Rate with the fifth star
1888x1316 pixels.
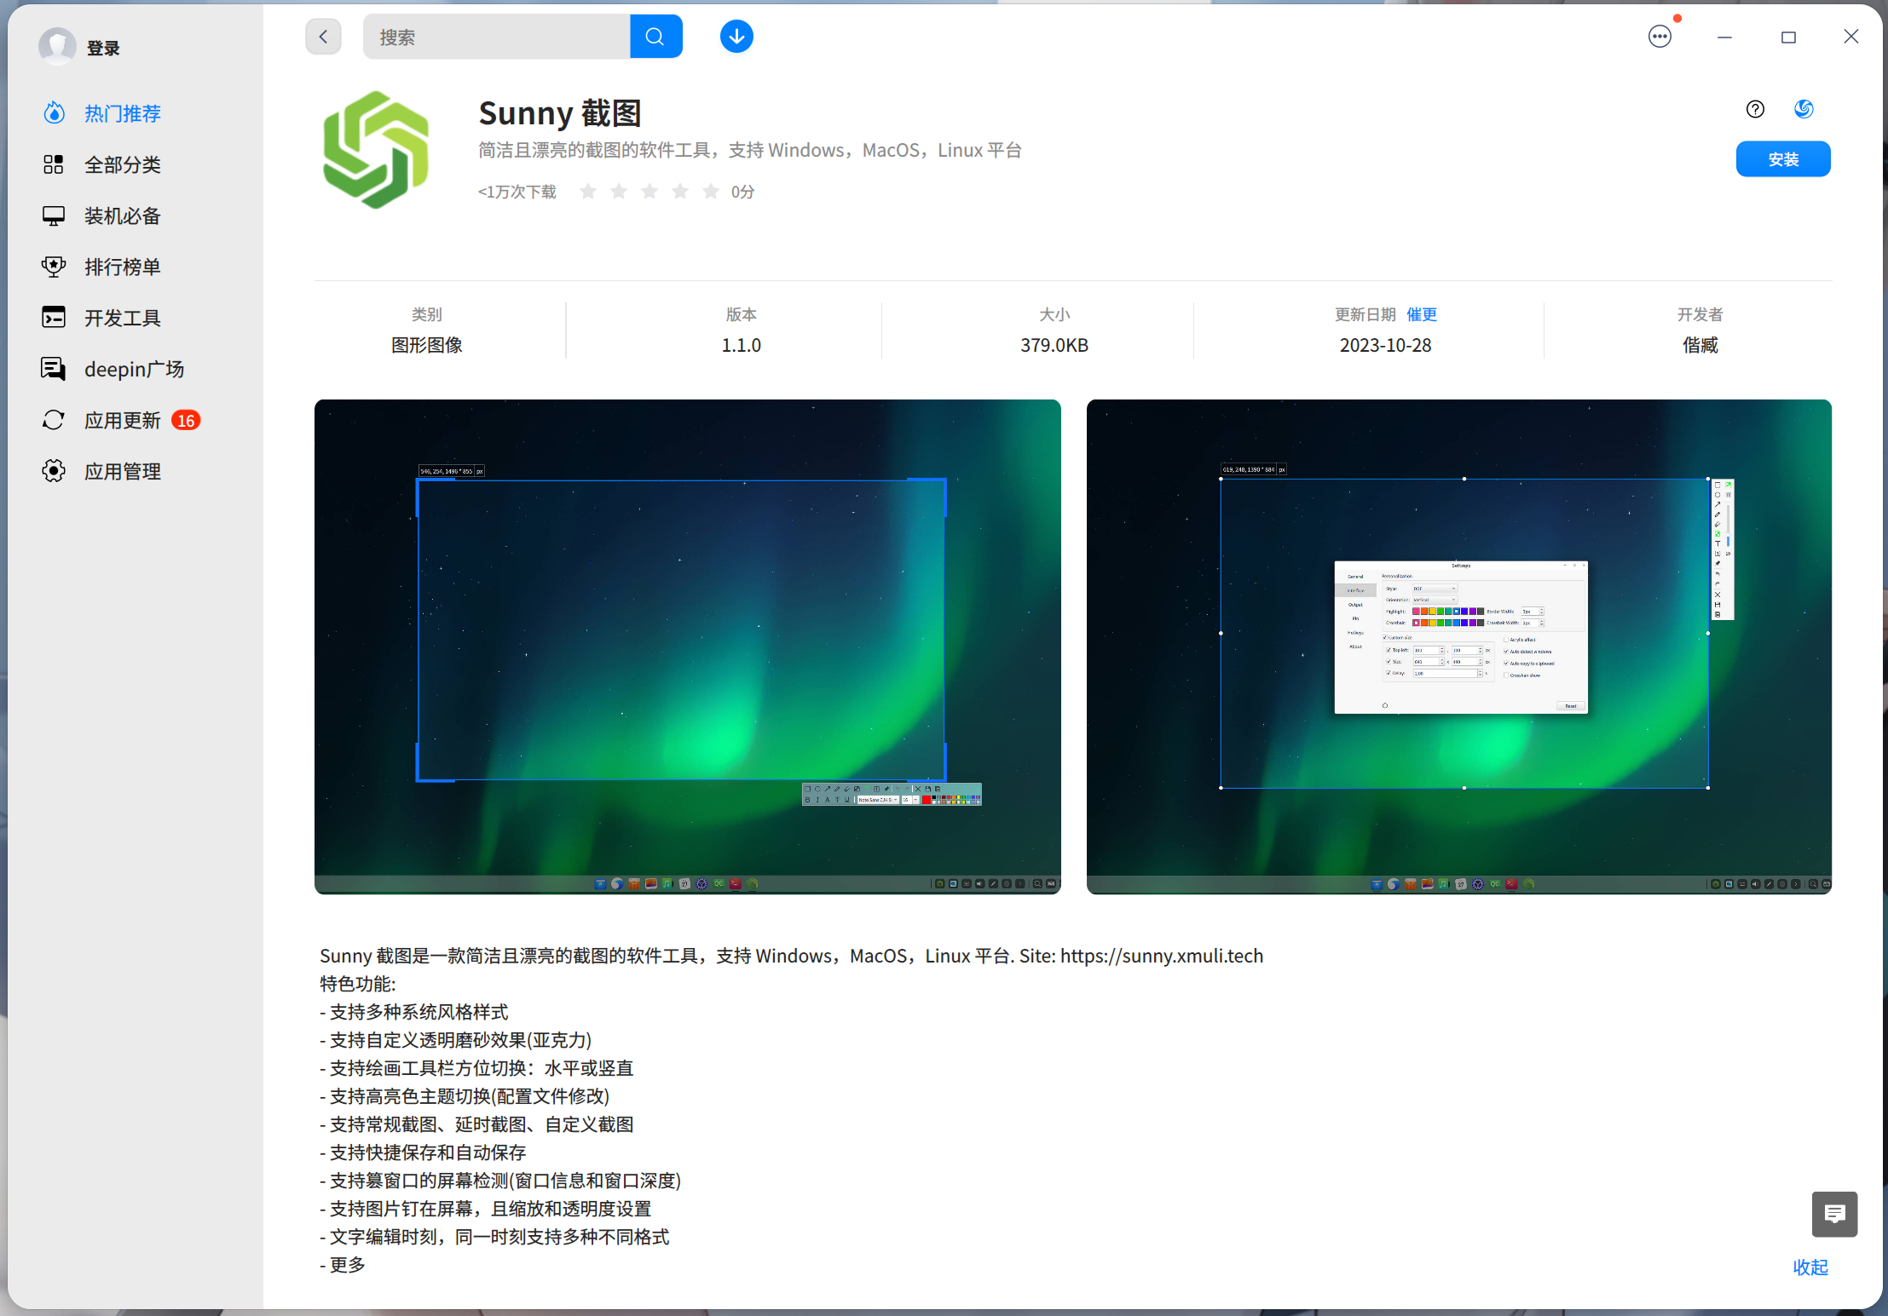click(x=710, y=192)
